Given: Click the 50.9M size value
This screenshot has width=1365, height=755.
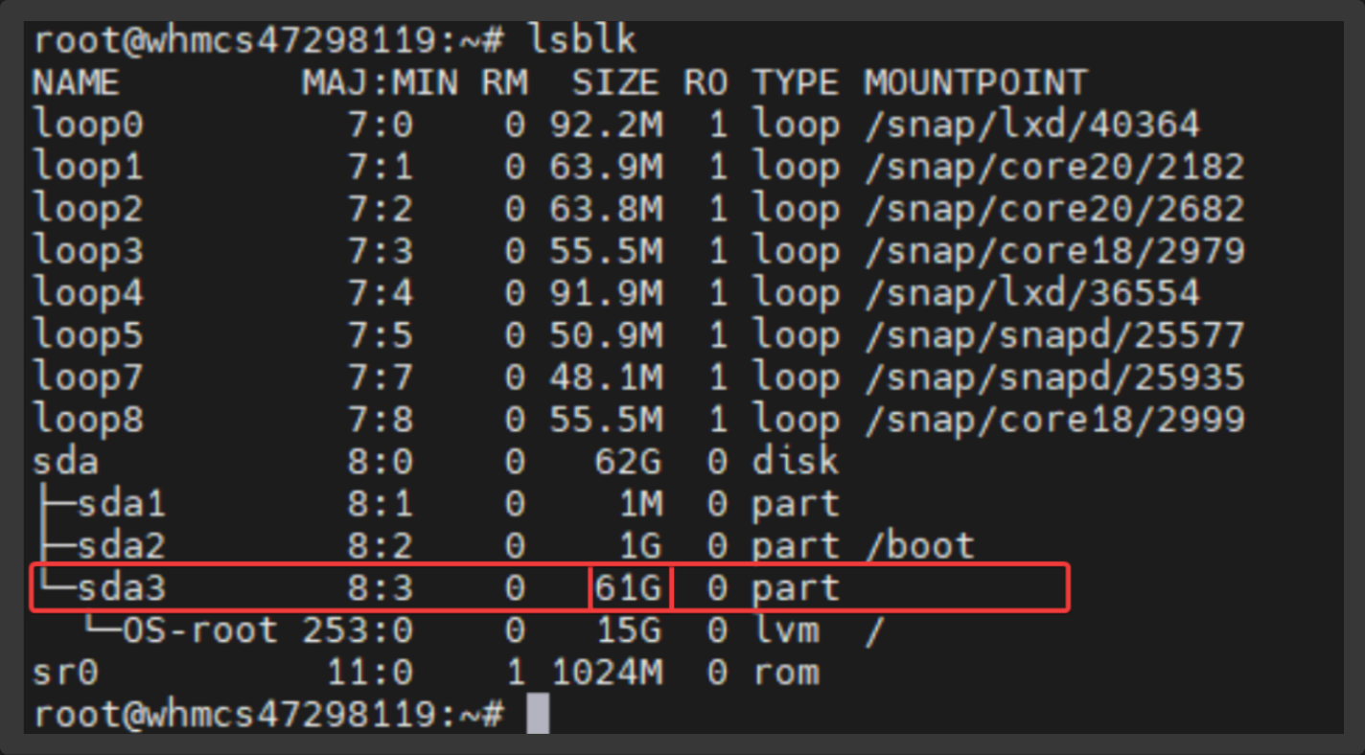Looking at the screenshot, I should (x=606, y=334).
